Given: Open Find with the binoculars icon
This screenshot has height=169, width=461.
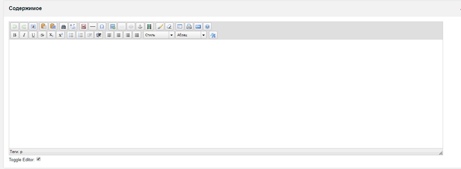Looking at the screenshot, I should [64, 26].
